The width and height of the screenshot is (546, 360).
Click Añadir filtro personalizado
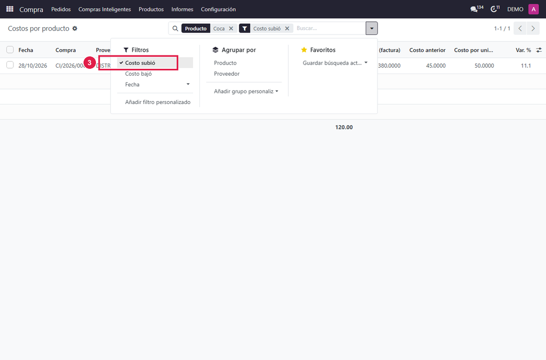point(158,102)
